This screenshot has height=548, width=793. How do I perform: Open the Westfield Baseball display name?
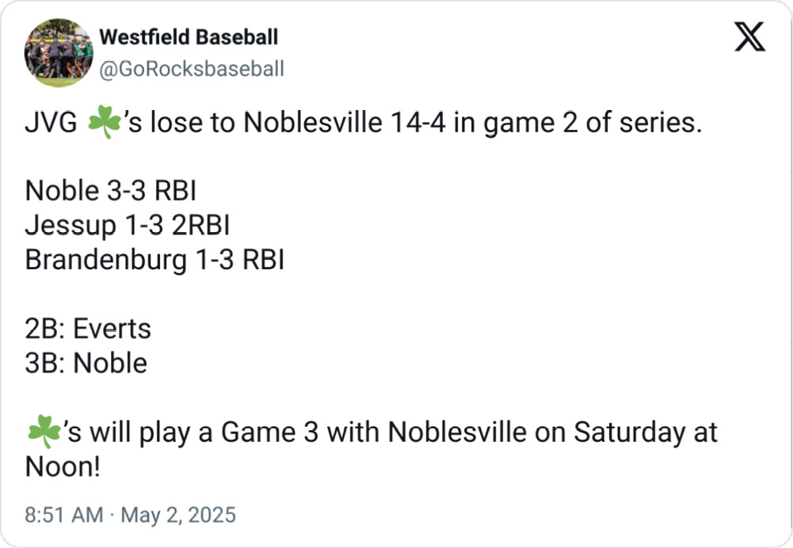click(189, 36)
